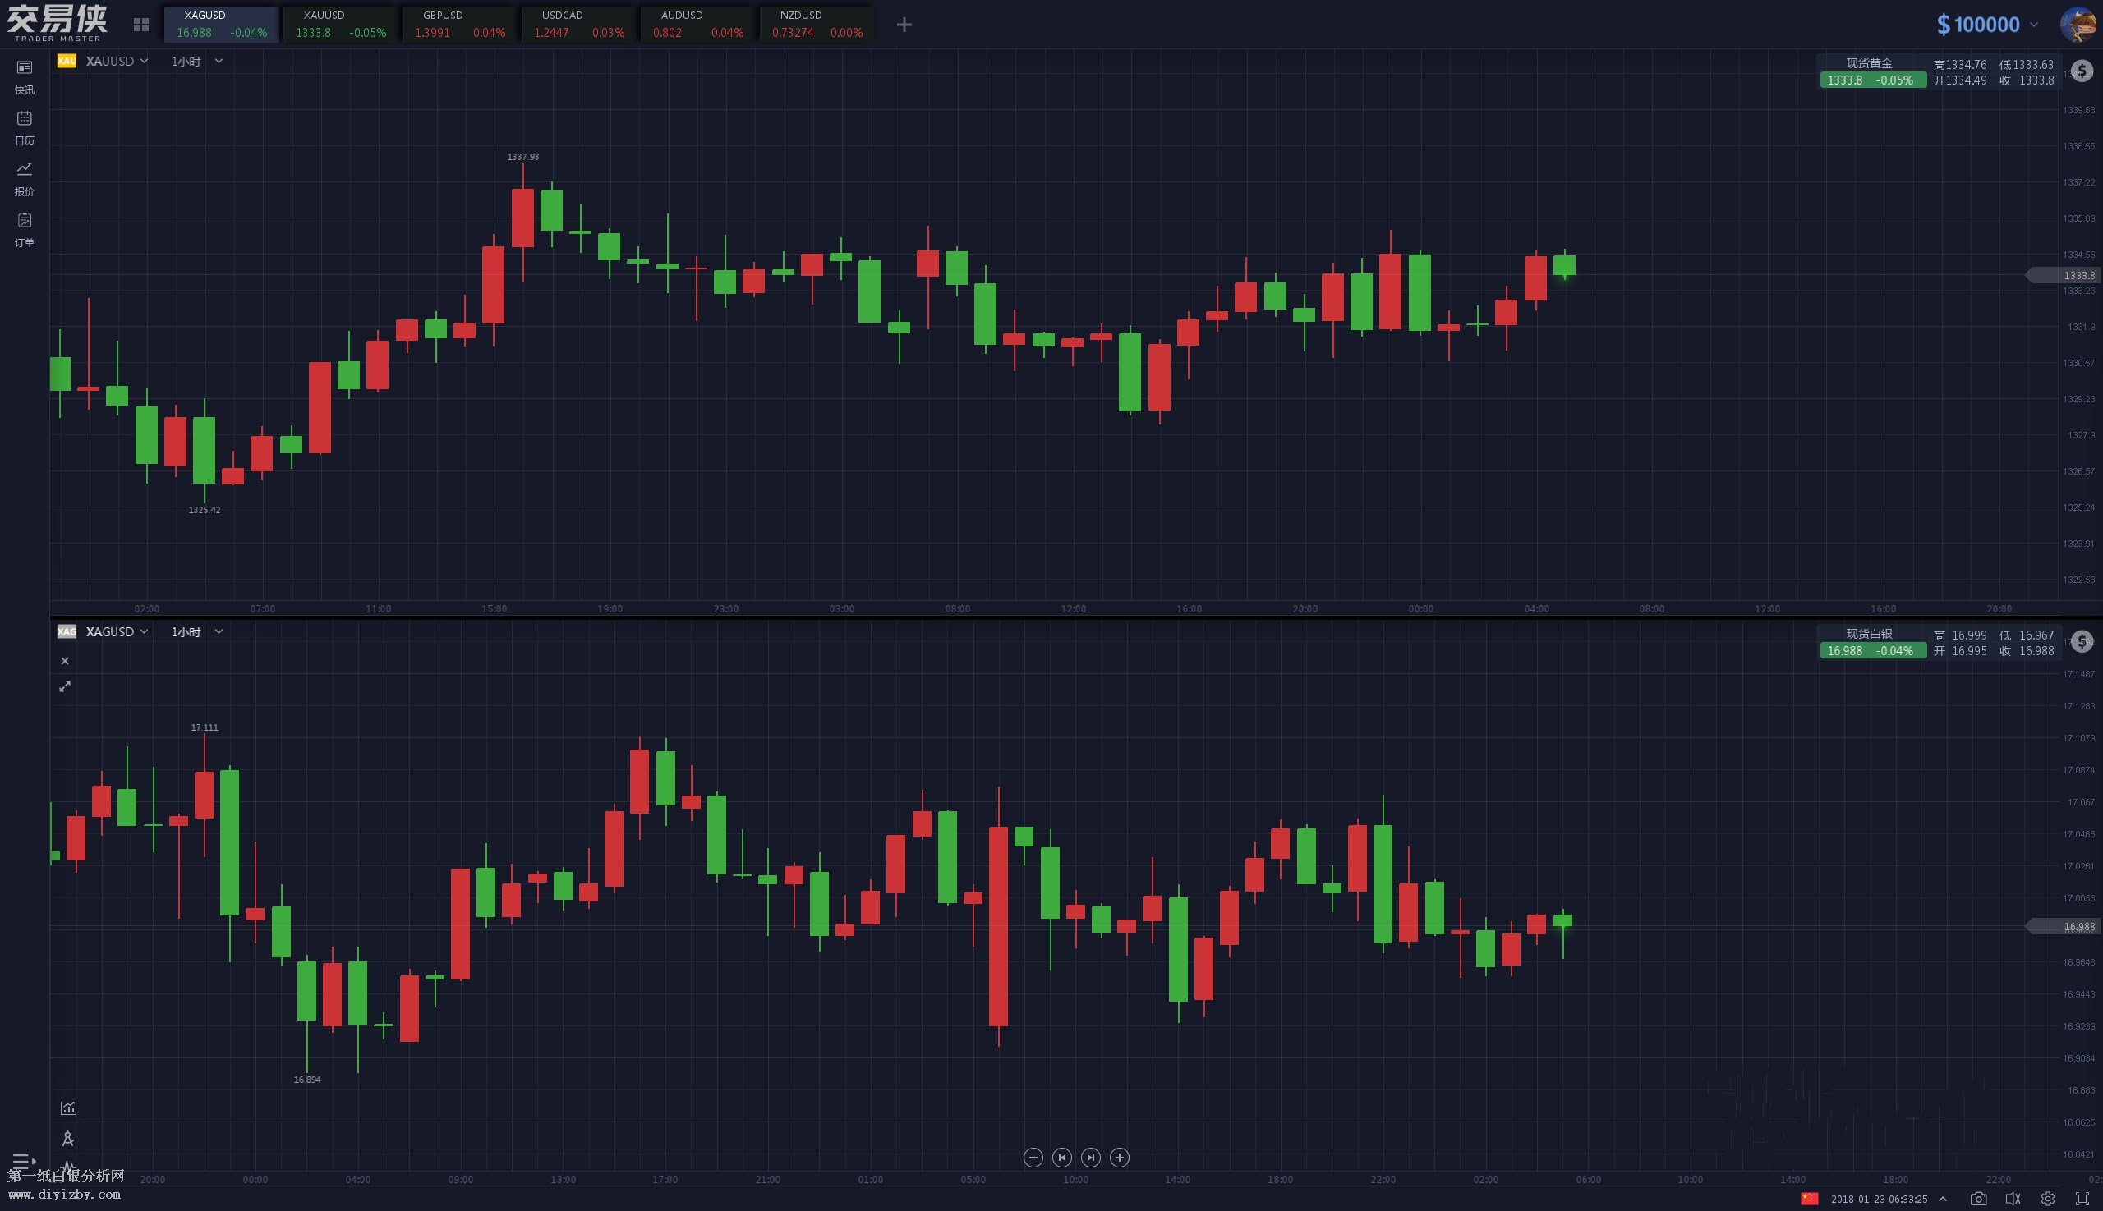Open the 快讯 news panel
Screen dimensions: 2103x1211
(24, 75)
